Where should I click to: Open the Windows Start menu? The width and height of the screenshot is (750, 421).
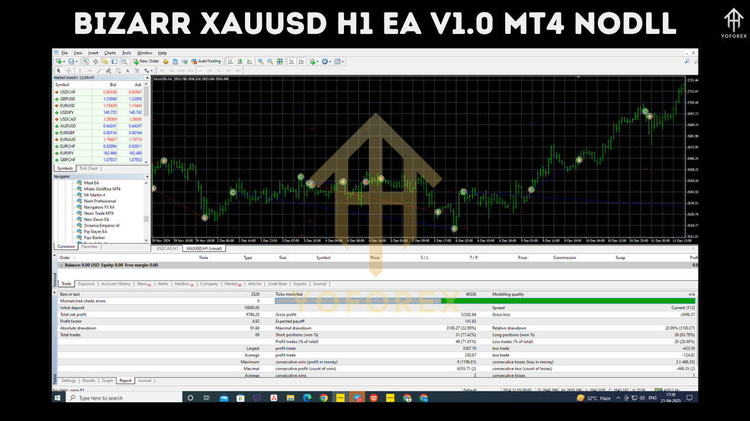coord(57,398)
